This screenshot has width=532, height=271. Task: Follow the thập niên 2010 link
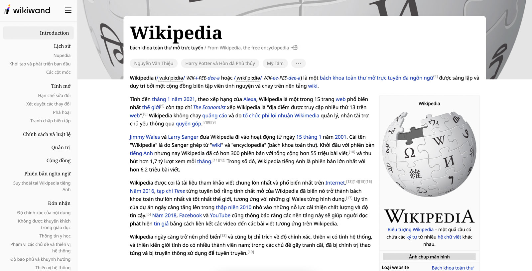point(233,207)
